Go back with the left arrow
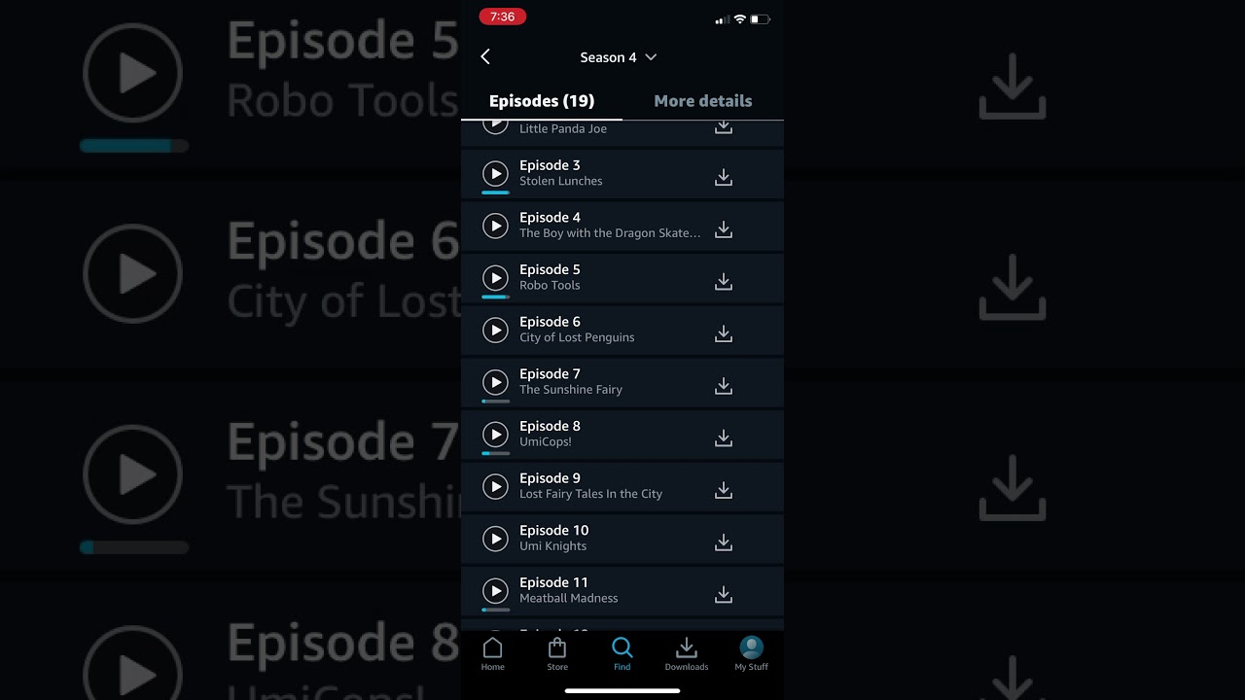Image resolution: width=1245 pixels, height=700 pixels. pos(485,57)
